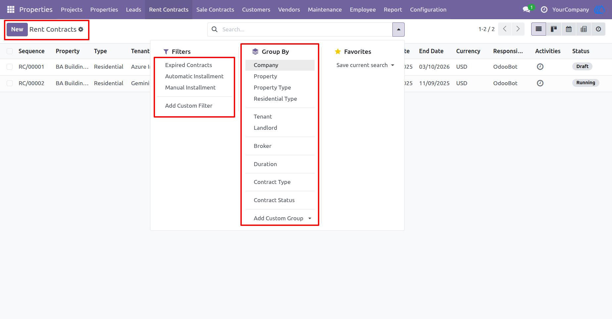The image size is (612, 319).
Task: Open the Report menu
Action: [x=393, y=10]
